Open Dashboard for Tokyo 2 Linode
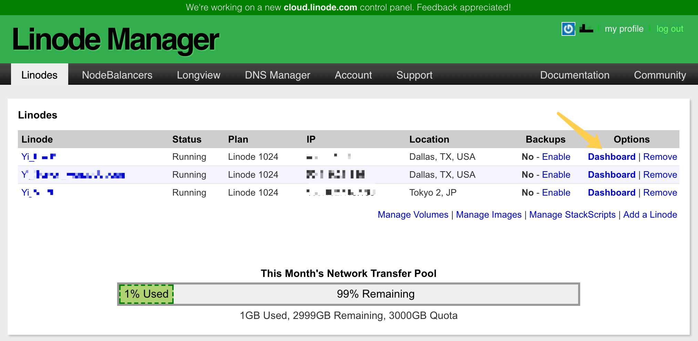The image size is (698, 341). [612, 193]
